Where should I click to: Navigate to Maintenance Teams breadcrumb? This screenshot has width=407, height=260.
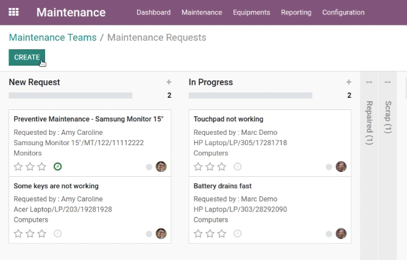(x=52, y=38)
